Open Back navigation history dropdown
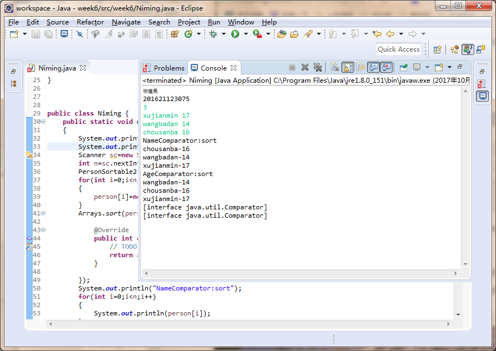 (401, 34)
